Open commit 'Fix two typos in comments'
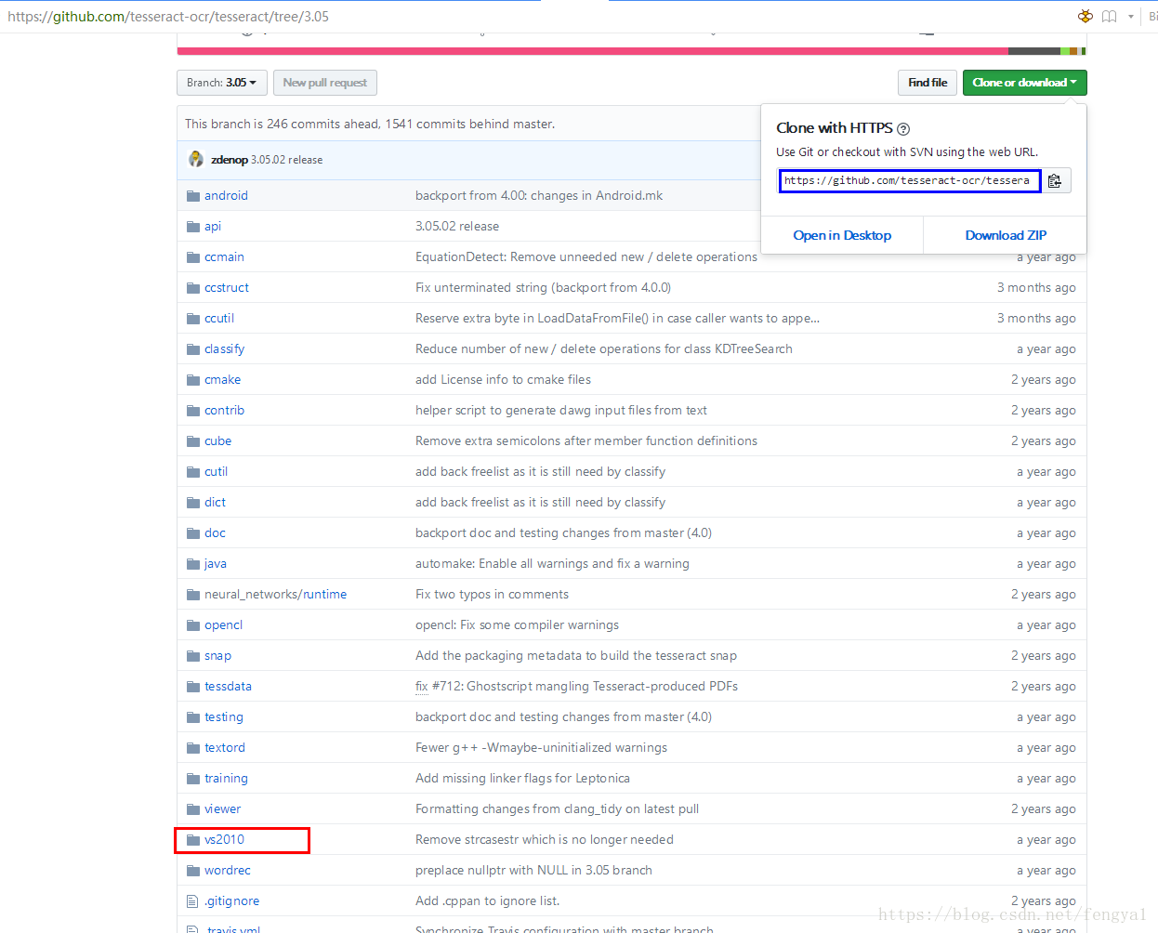 (492, 595)
